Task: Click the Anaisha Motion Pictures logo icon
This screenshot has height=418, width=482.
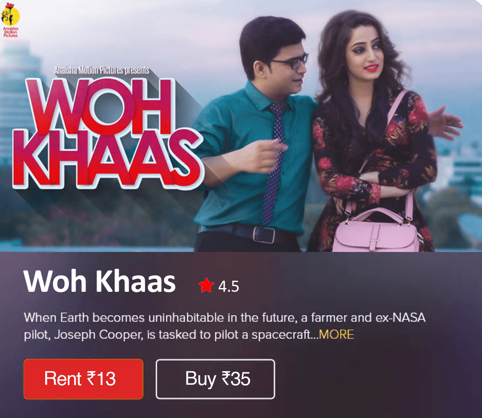Action: pyautogui.click(x=10, y=20)
